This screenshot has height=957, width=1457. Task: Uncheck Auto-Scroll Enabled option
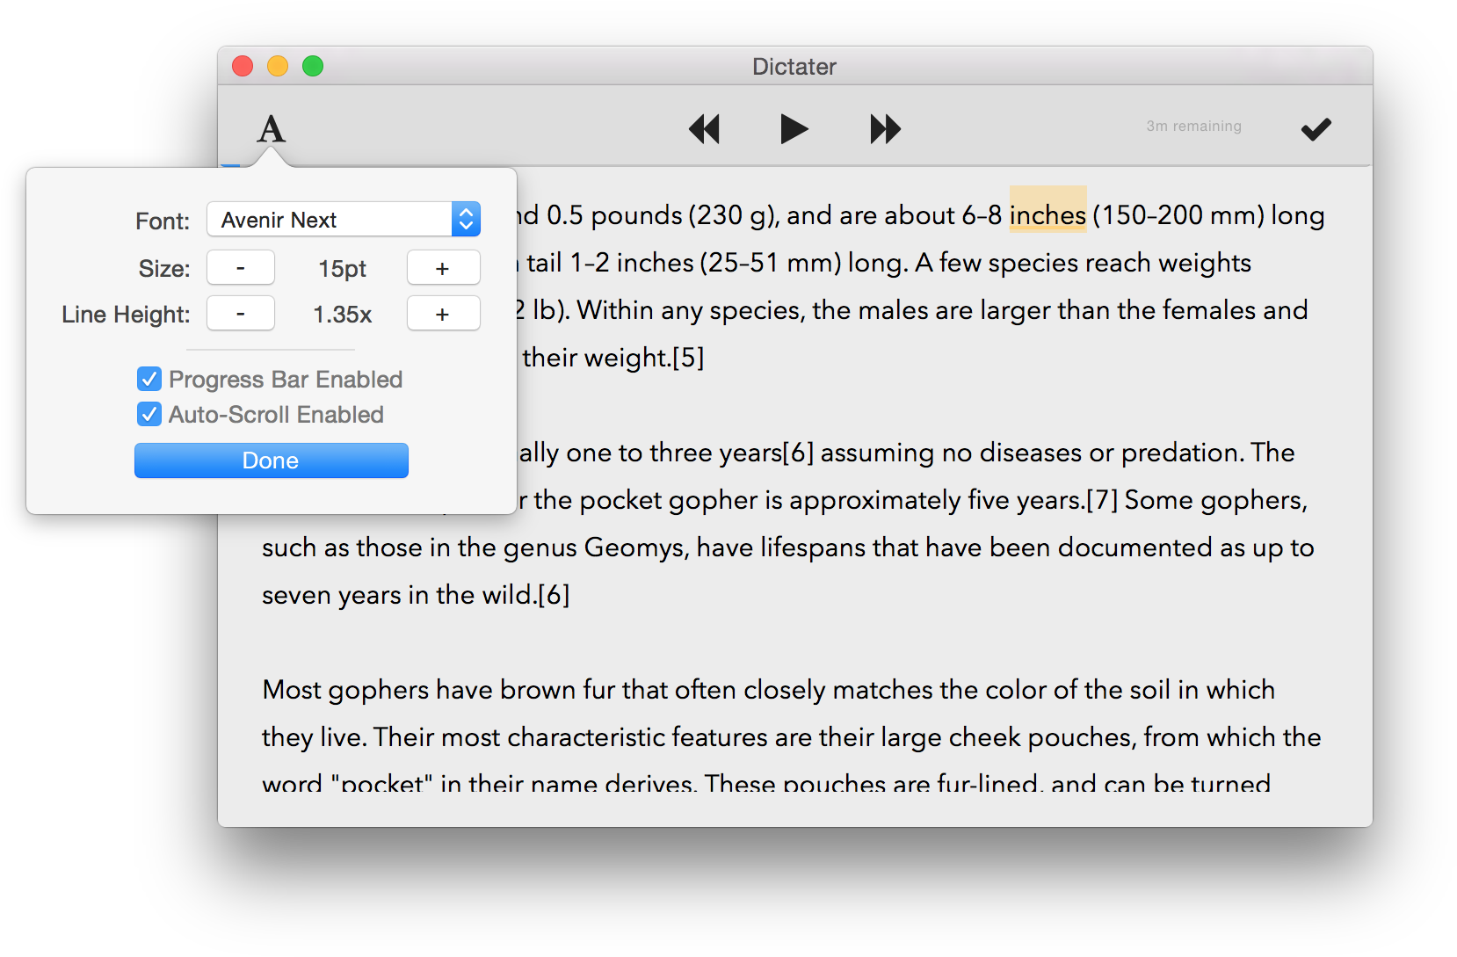[x=149, y=415]
